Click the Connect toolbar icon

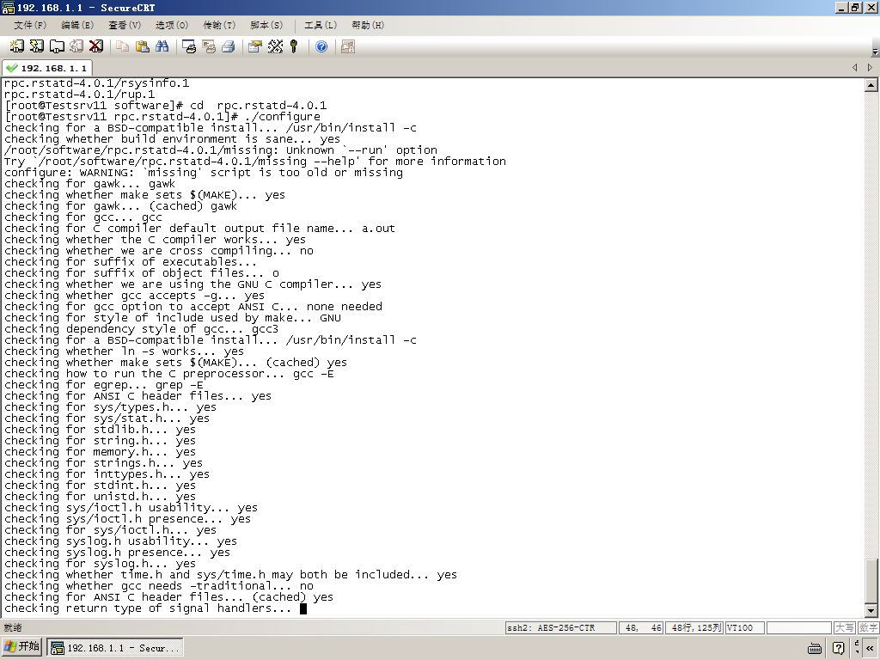coord(17,46)
